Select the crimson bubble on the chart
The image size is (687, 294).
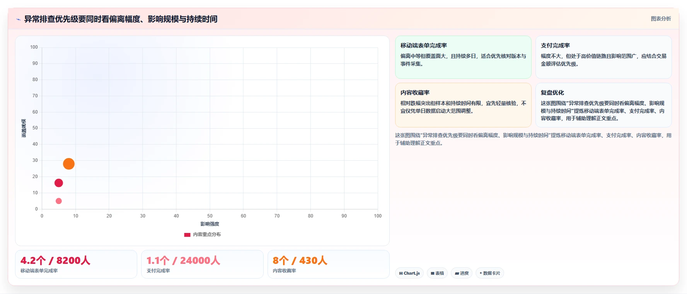pyautogui.click(x=59, y=183)
